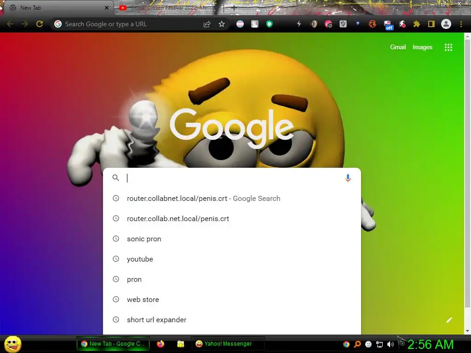
Task: Open a new tab with plus button
Action: [x=234, y=8]
